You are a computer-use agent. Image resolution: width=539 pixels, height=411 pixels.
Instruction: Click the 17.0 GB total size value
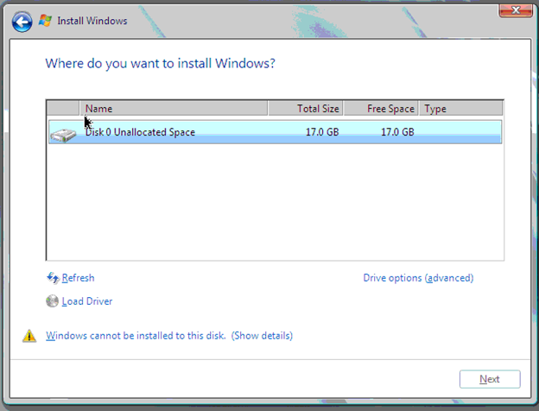322,132
